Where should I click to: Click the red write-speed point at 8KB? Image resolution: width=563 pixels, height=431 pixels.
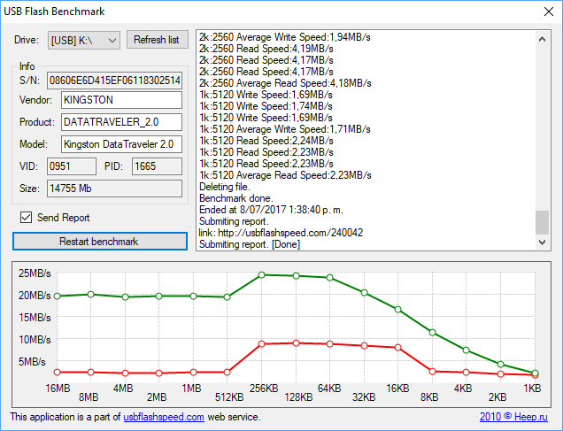point(432,372)
